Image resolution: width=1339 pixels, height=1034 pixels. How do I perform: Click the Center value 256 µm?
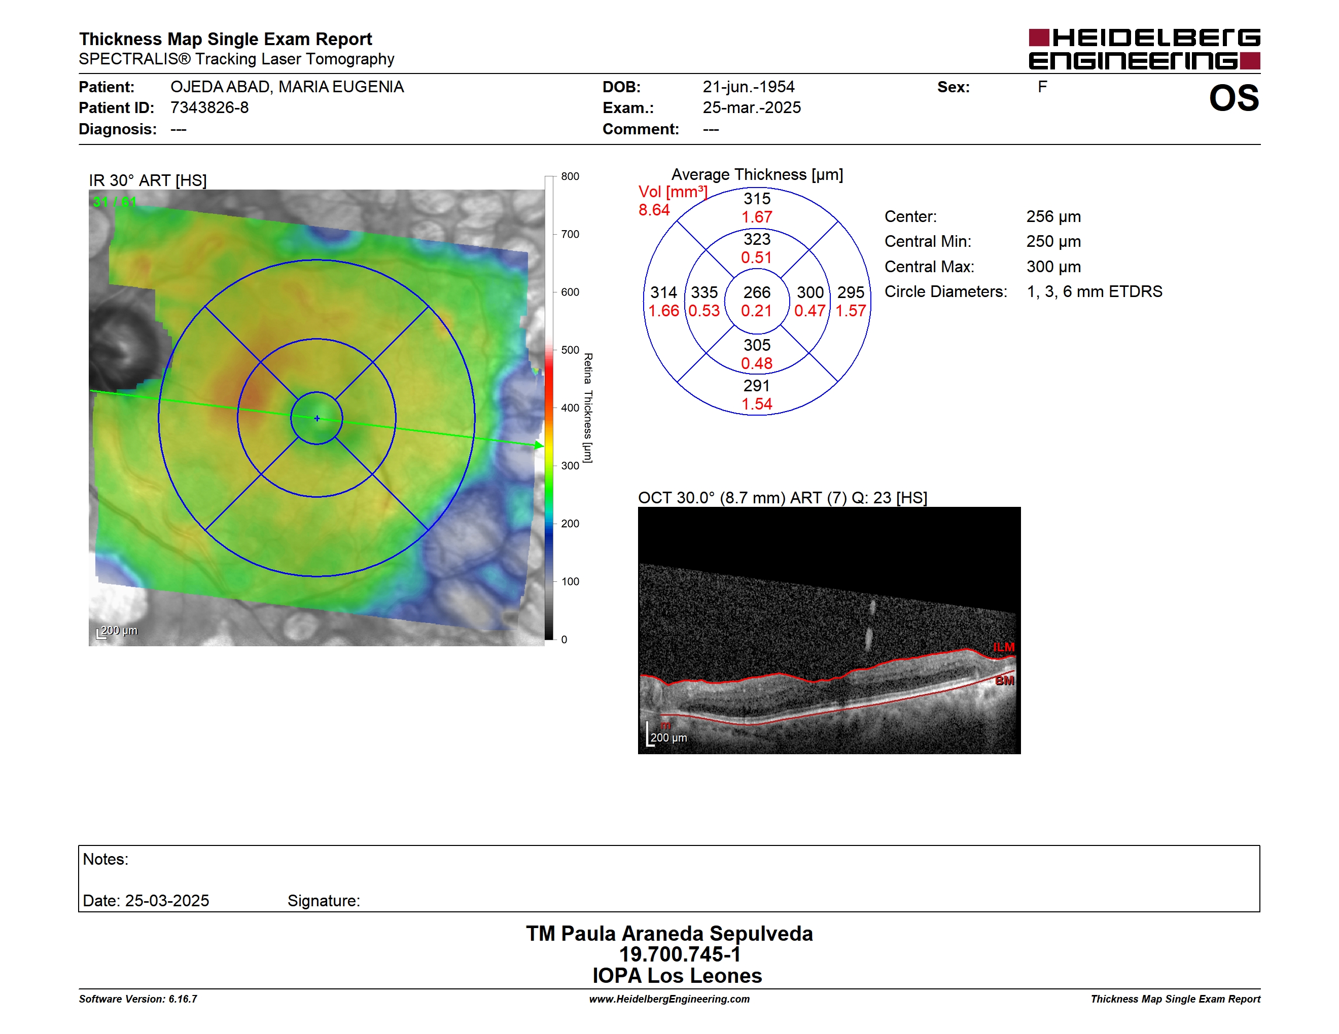(1053, 217)
